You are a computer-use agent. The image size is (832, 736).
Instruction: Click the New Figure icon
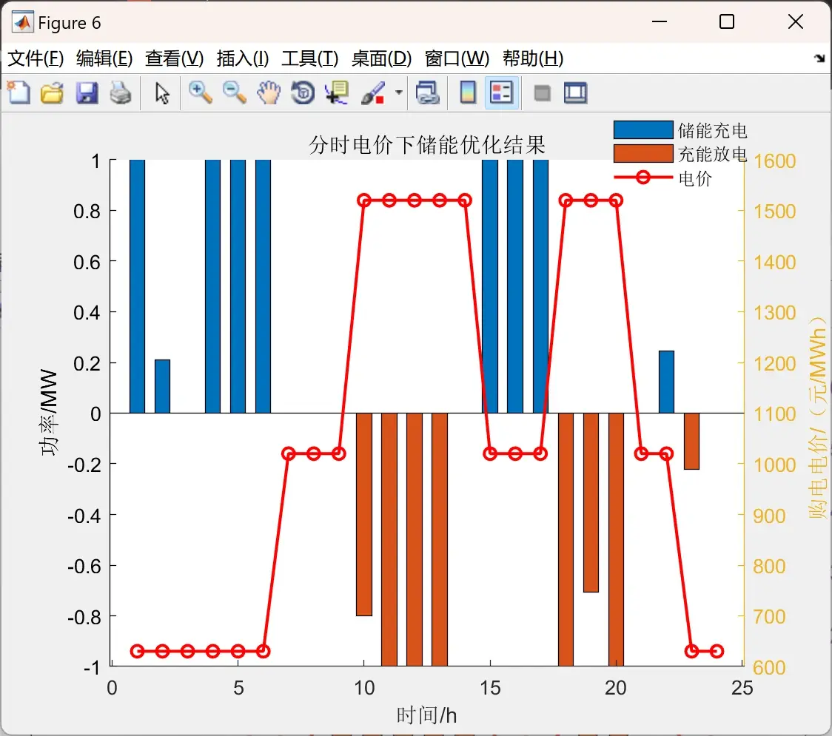[19, 92]
